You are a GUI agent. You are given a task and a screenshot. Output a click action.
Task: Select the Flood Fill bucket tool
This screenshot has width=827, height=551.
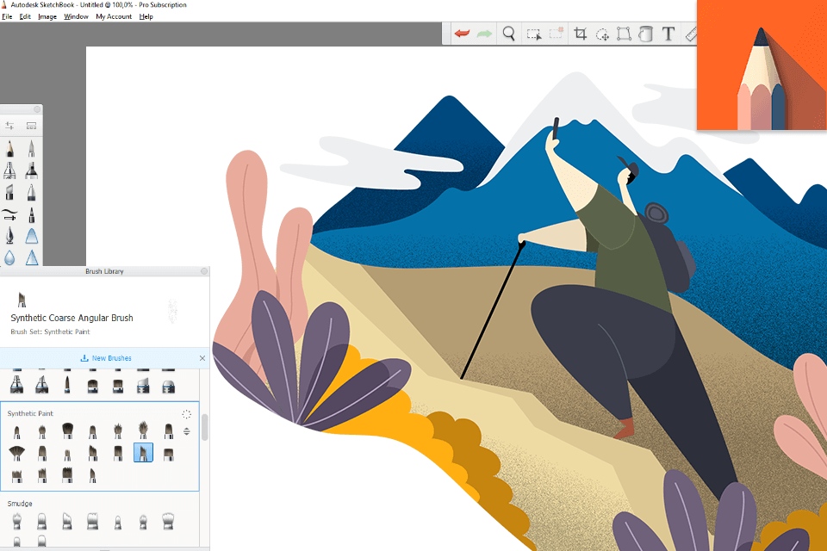point(645,34)
